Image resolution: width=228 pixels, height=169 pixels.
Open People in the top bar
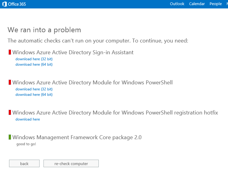pyautogui.click(x=216, y=4)
